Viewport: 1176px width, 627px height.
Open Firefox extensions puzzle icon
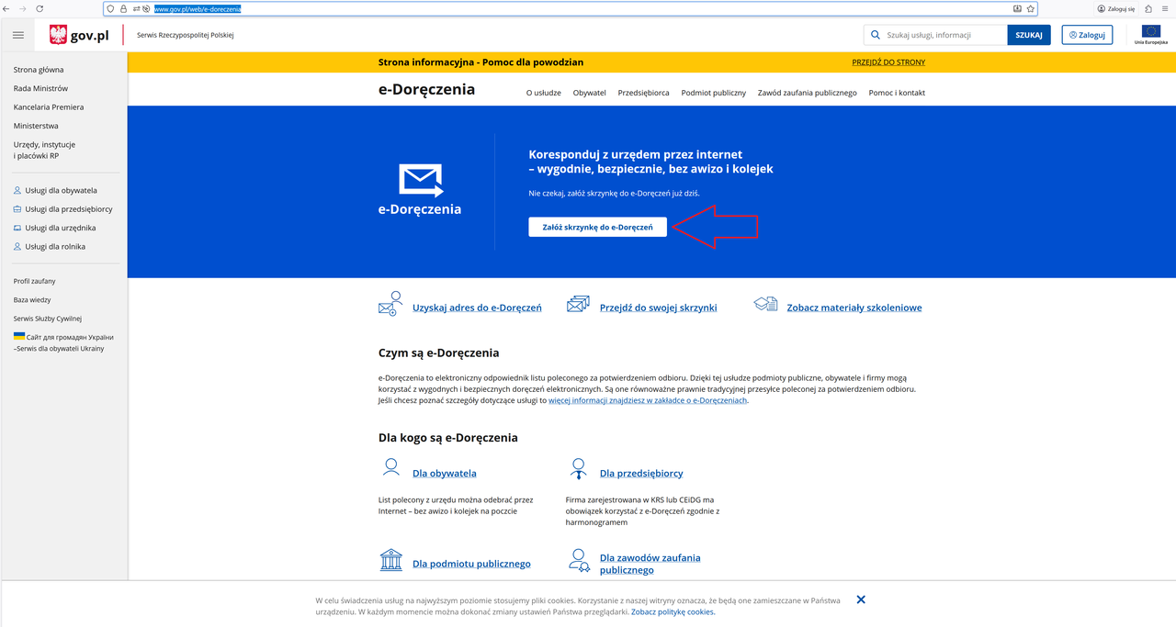point(1148,8)
